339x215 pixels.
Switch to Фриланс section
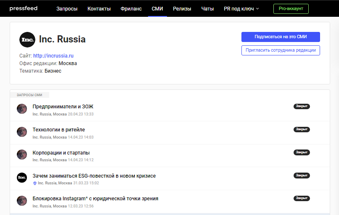131,9
